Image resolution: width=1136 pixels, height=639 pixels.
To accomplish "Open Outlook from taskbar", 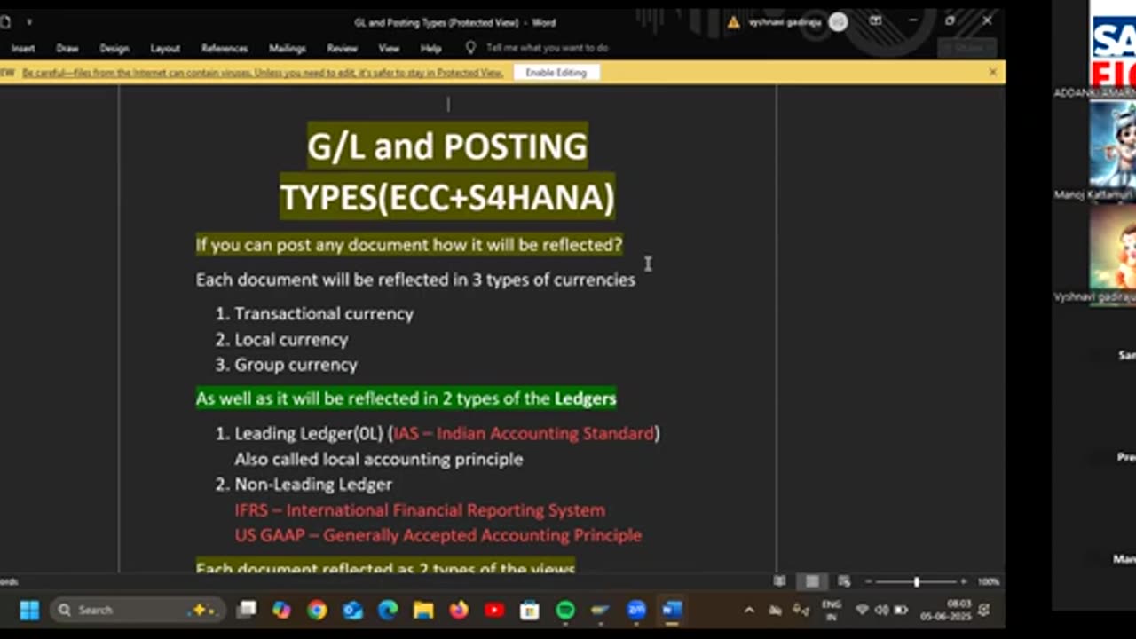I will tap(352, 610).
